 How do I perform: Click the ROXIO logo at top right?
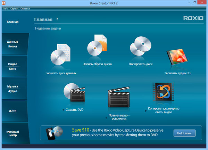pos(193,18)
